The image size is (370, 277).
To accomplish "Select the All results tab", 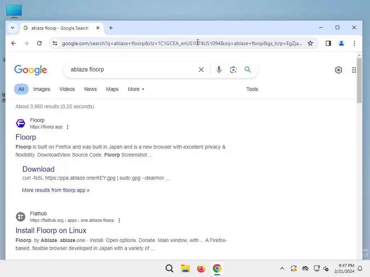I will [x=21, y=89].
